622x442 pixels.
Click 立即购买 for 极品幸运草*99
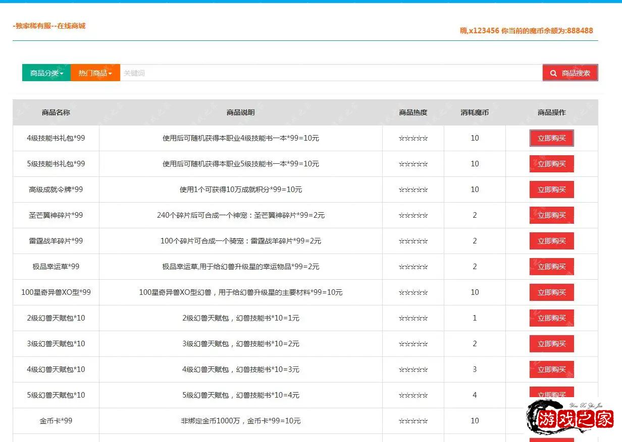tap(551, 267)
